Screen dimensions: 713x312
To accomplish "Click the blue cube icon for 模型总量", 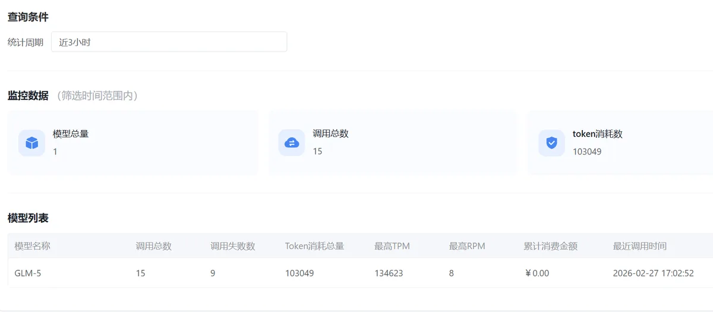I will point(31,143).
